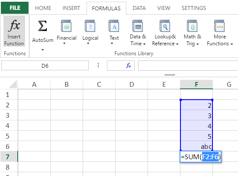Screen dimensions: 238x176
Task: Open the Logical functions book icon
Action: point(90,26)
